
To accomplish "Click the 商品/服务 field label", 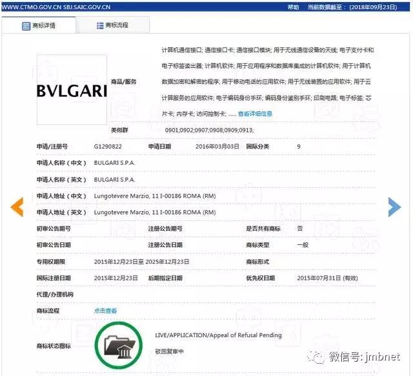I will click(123, 82).
